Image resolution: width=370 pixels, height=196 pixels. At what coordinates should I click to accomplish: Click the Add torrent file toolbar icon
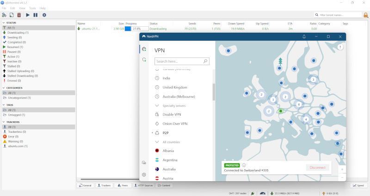point(12,15)
